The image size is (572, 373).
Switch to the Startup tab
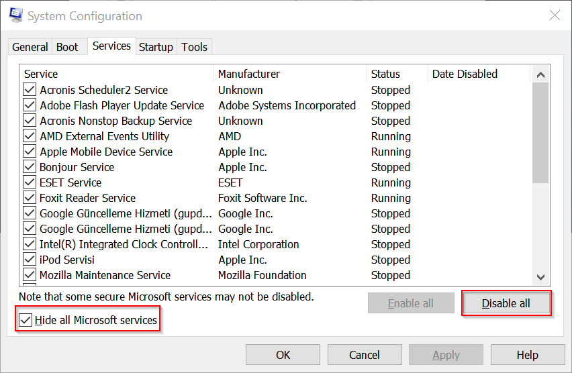click(x=156, y=47)
